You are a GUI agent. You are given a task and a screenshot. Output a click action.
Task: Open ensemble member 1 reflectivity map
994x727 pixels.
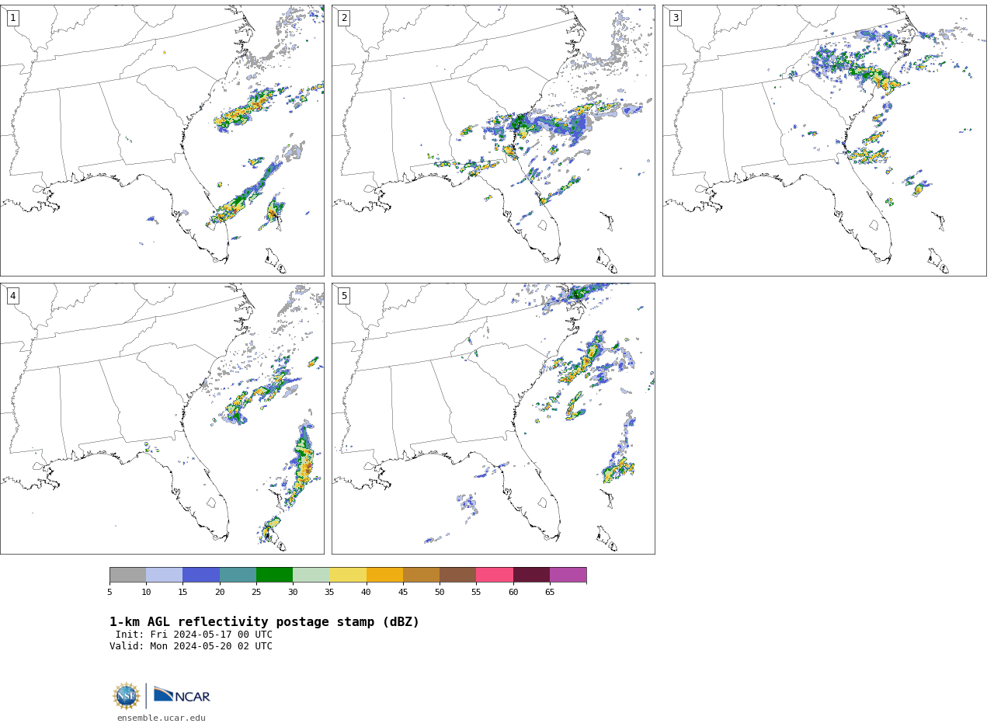162,141
